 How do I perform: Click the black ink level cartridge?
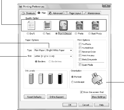tap(60, 79)
